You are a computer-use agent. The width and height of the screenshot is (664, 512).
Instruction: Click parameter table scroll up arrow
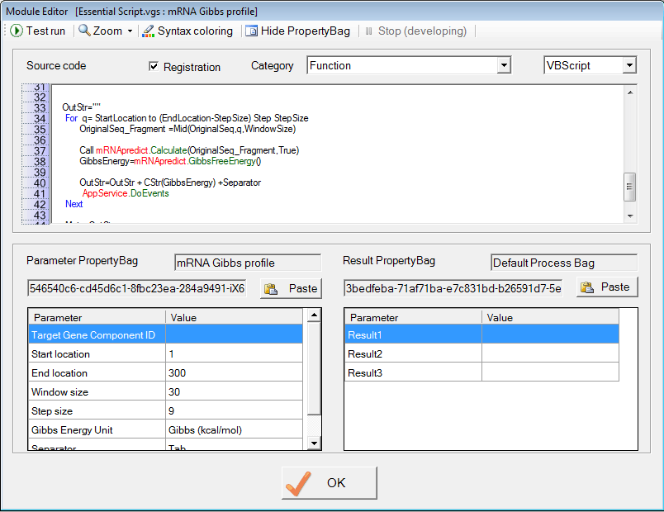[314, 315]
